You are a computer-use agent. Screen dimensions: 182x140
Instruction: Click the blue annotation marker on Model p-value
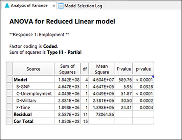pyautogui.click(x=153, y=77)
